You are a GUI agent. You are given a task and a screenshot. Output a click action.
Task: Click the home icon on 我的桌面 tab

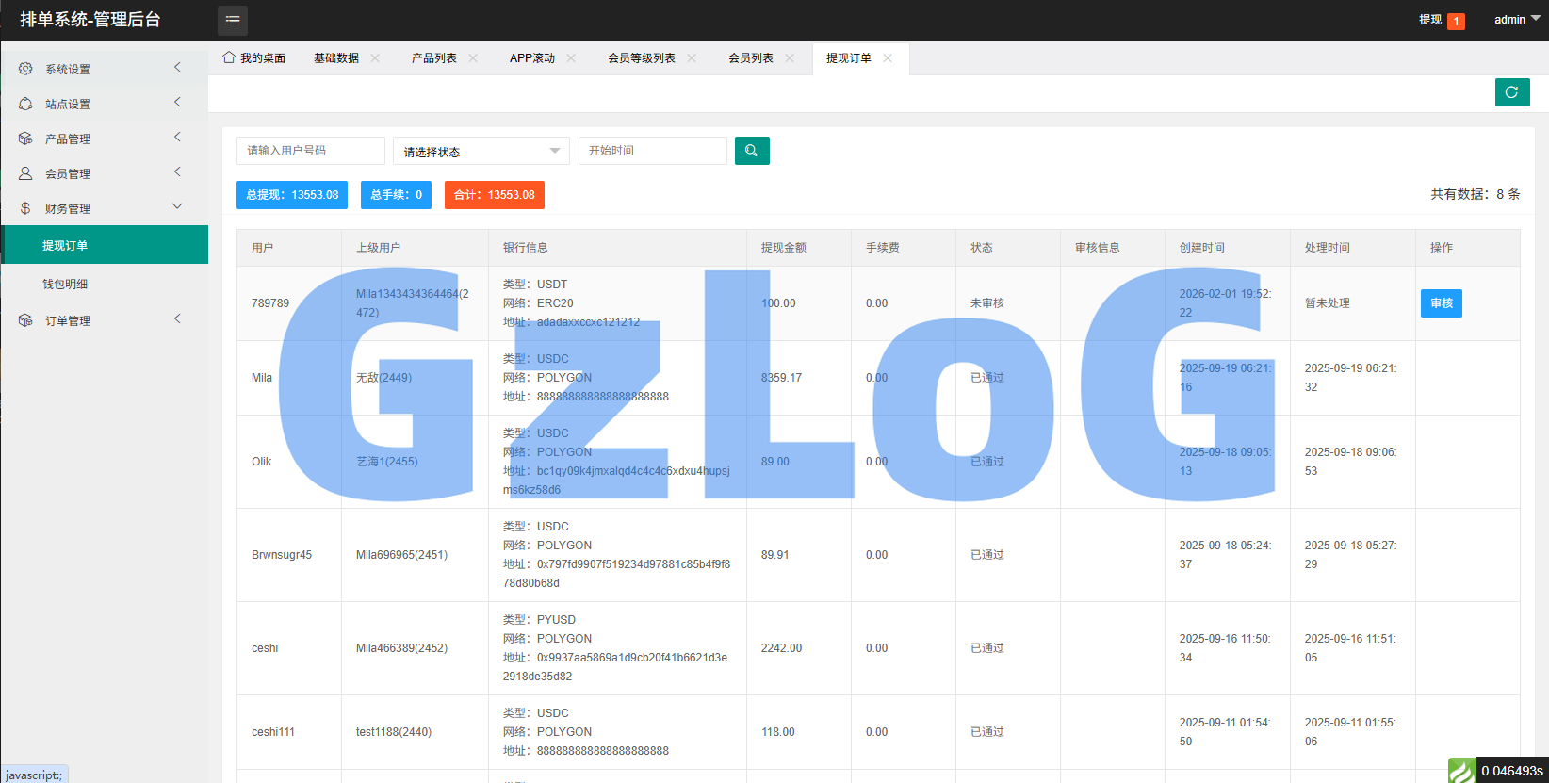click(x=229, y=57)
